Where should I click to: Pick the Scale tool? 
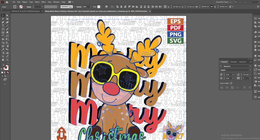click(x=7, y=36)
